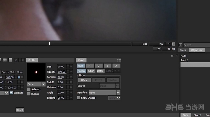210x117 pixels.
Task: Click the keyframe icon beside Size
Action: [71, 66]
